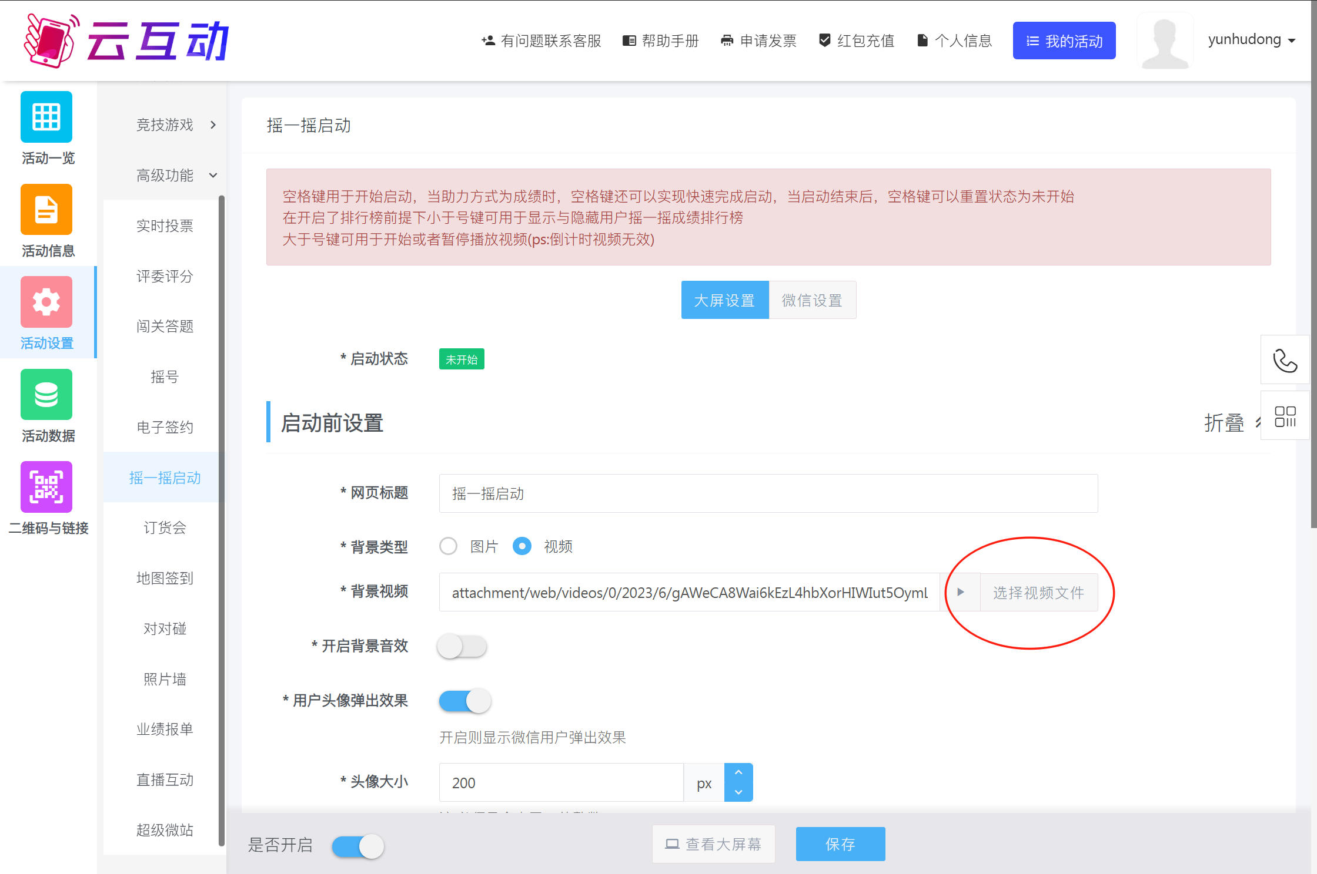Click the floating phone contact icon
This screenshot has width=1317, height=874.
click(1285, 360)
